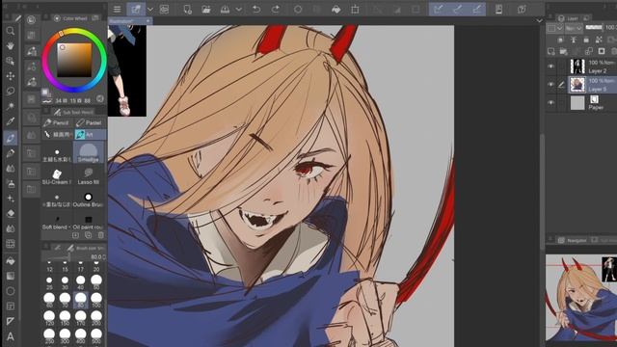Click the Open file folder icon

click(x=206, y=10)
